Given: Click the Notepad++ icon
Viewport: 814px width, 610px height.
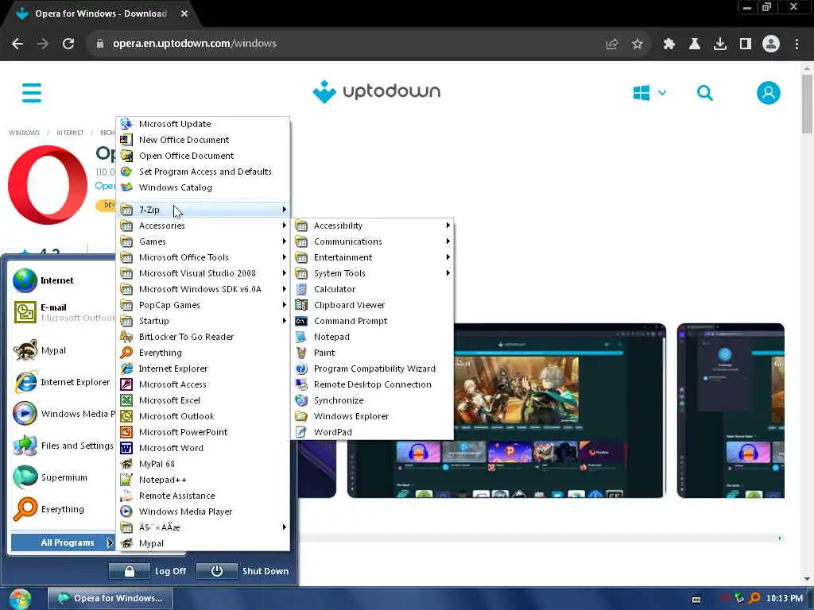Looking at the screenshot, I should (126, 480).
